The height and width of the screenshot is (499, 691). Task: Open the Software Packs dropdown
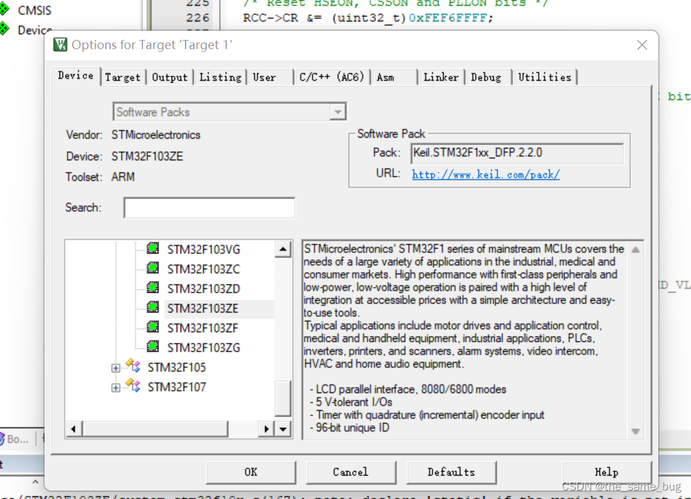(x=338, y=112)
